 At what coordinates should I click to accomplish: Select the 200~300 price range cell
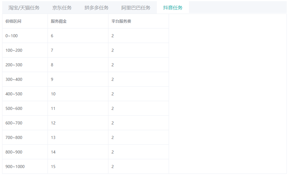click(x=25, y=65)
